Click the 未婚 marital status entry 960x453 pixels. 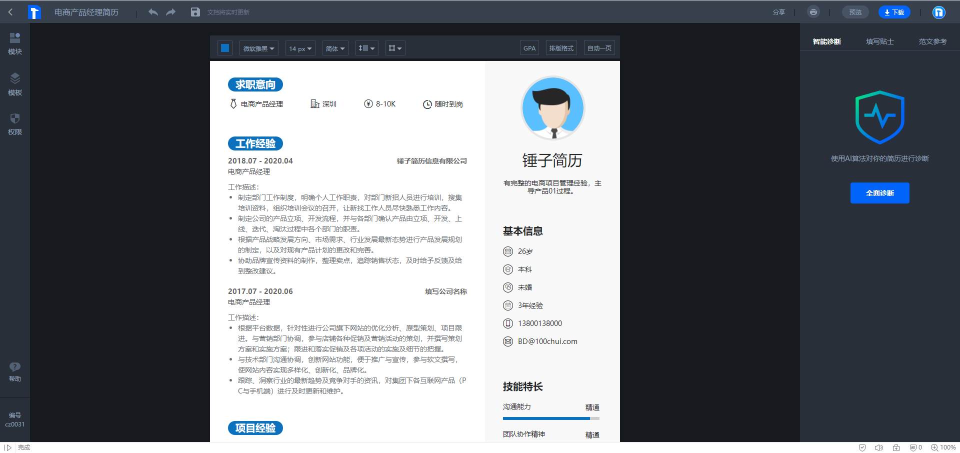click(525, 287)
